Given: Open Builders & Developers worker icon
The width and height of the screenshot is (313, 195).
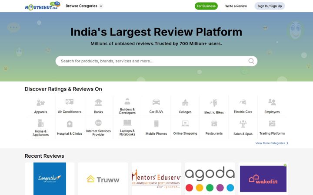Looking at the screenshot, I should (127, 101).
